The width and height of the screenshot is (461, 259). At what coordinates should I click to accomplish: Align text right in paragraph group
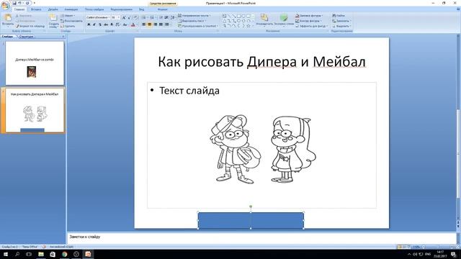click(156, 24)
